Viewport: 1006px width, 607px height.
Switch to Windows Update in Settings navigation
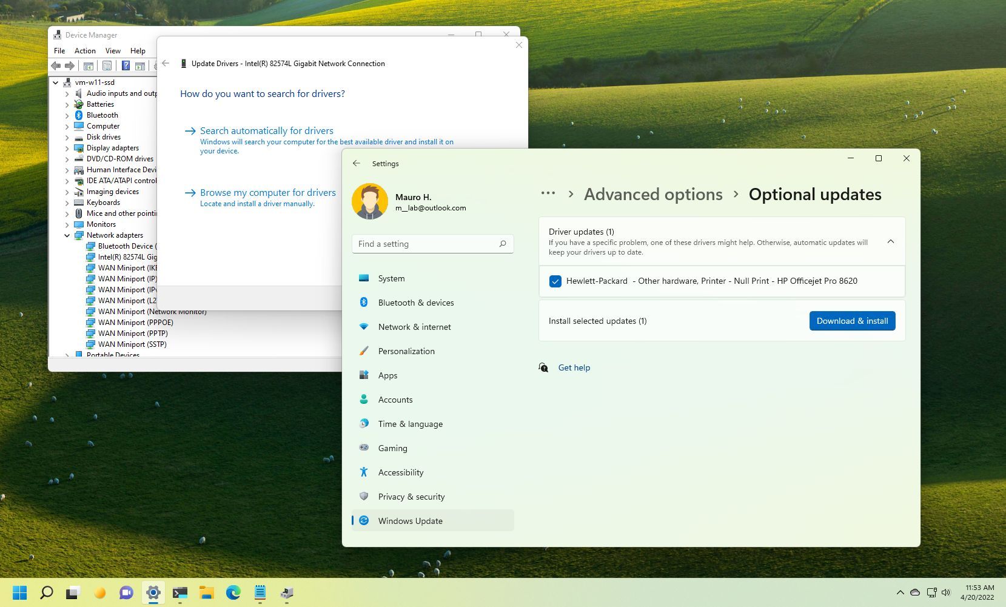[x=409, y=520]
